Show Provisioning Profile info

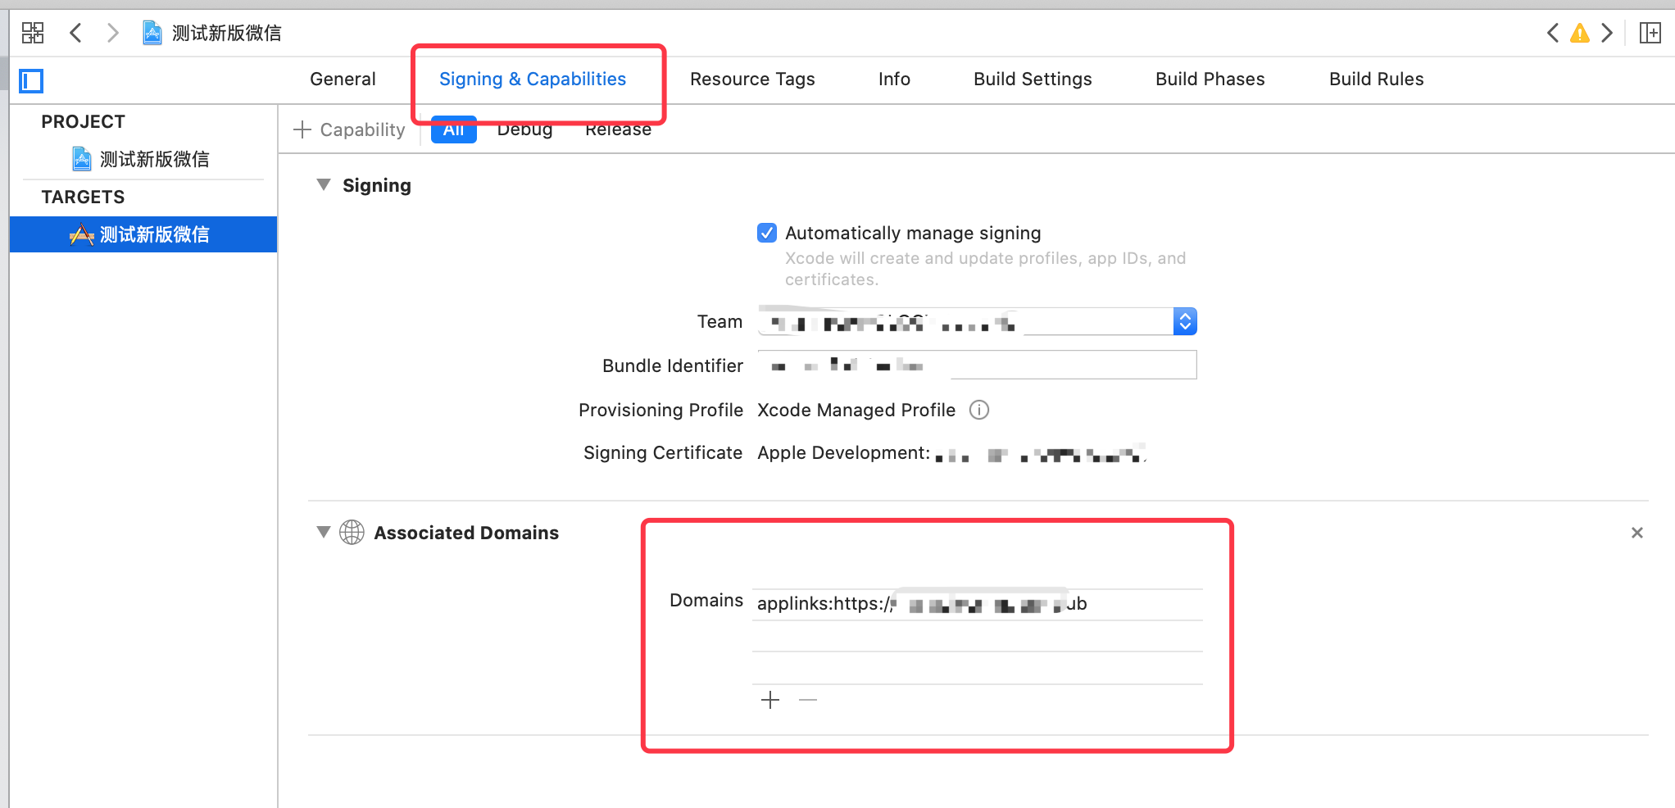click(979, 410)
